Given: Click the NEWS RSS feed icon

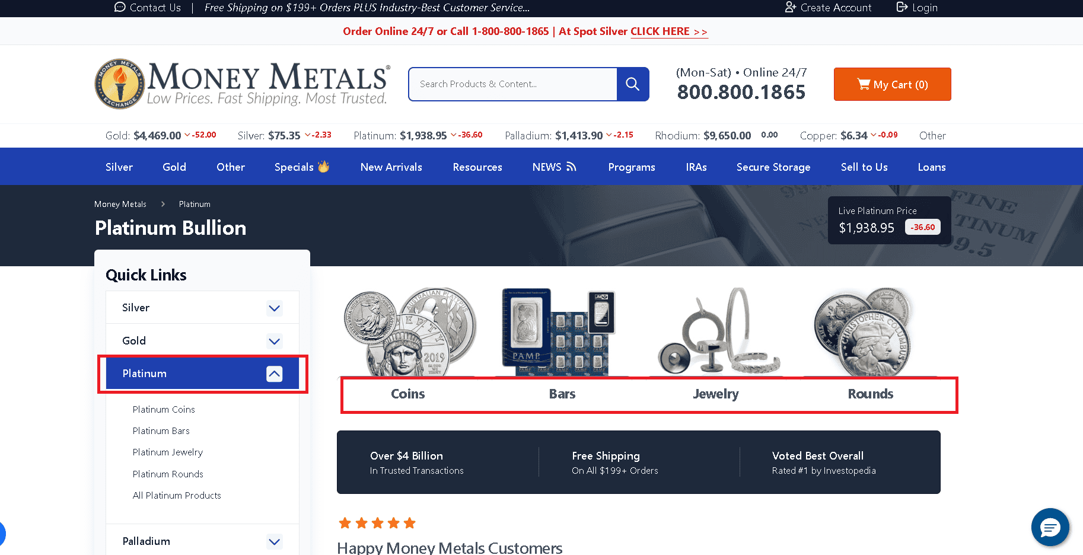Looking at the screenshot, I should (571, 167).
